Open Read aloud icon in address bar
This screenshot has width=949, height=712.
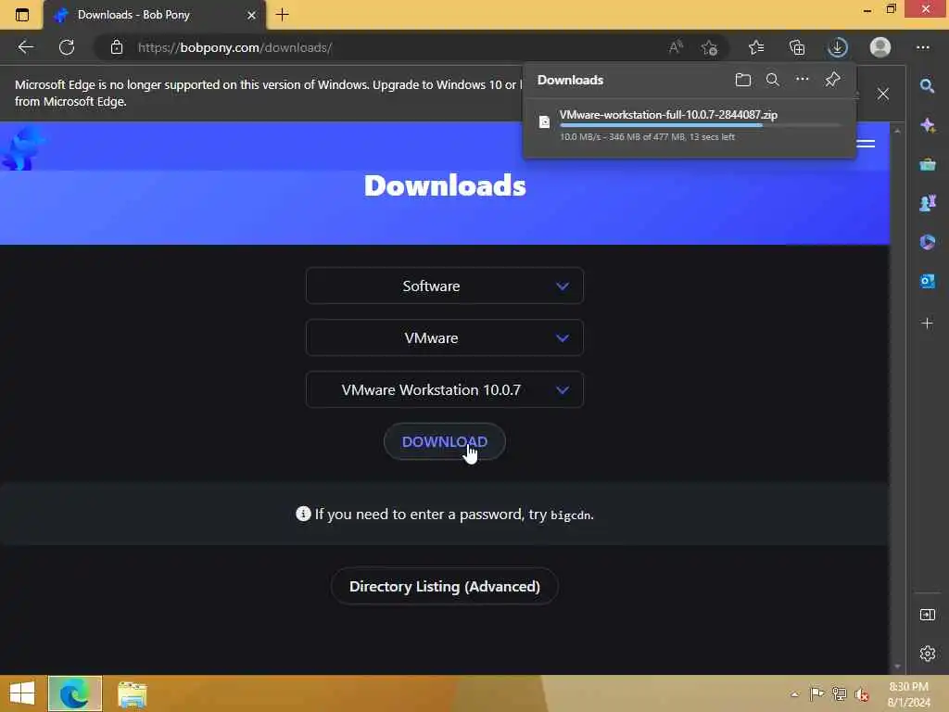click(x=676, y=47)
